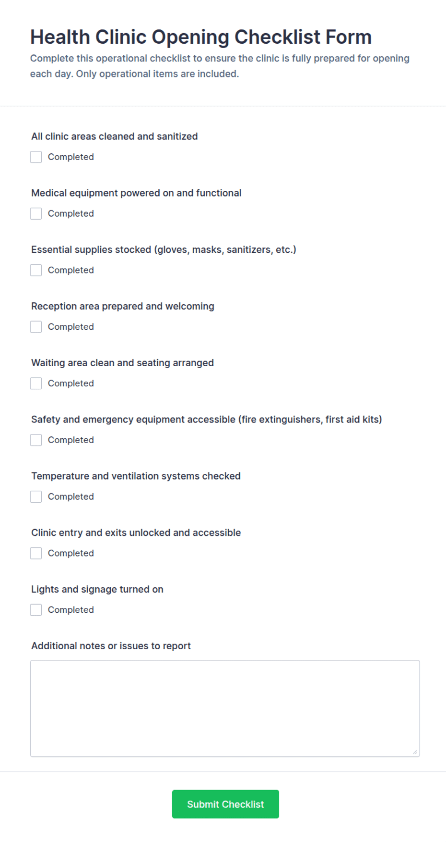Click the 'Additional notes or issues to report' label

click(111, 646)
